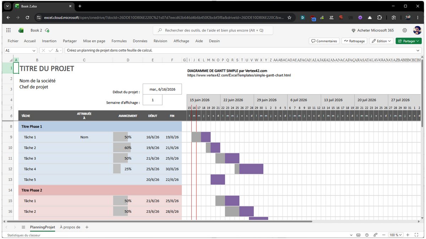Click the search box Rechercher des outils
This screenshot has width=426, height=239.
(213, 30)
